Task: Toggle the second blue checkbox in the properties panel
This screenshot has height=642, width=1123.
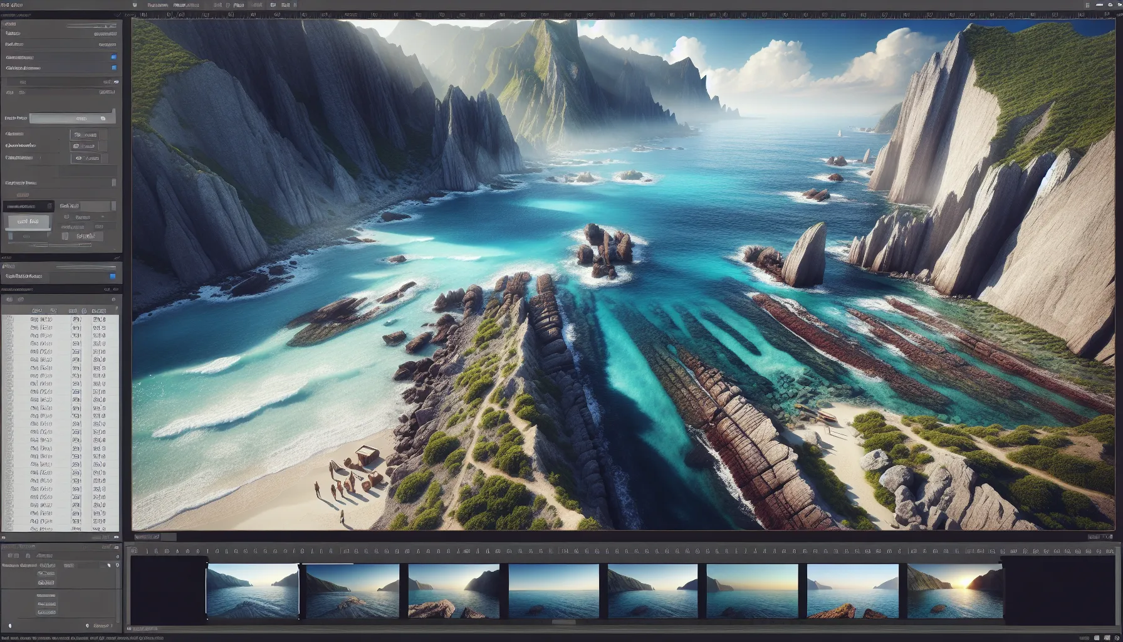Action: click(x=113, y=68)
